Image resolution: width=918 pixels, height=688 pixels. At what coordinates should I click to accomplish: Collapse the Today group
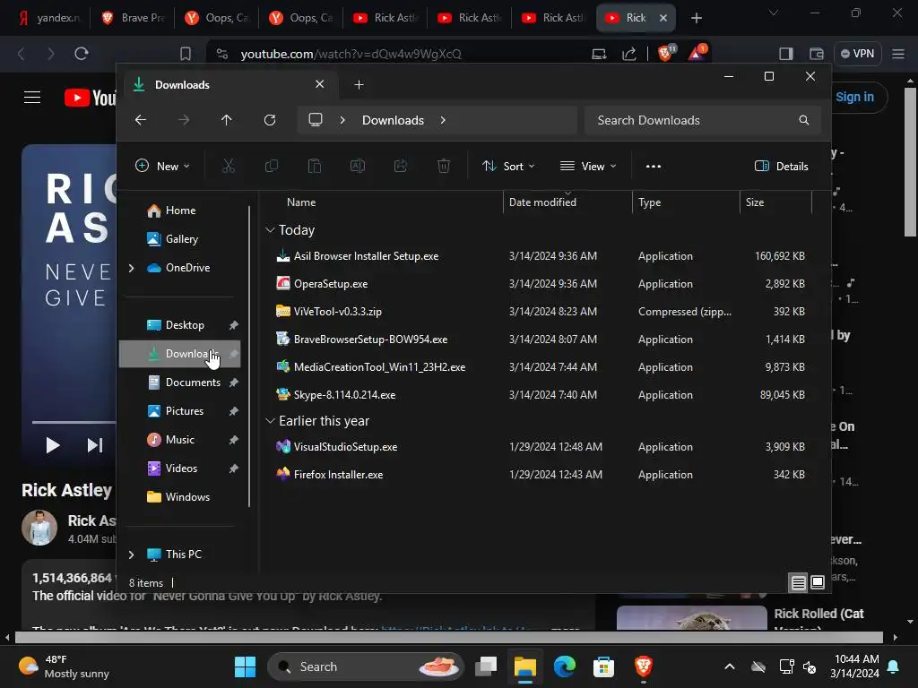(270, 230)
